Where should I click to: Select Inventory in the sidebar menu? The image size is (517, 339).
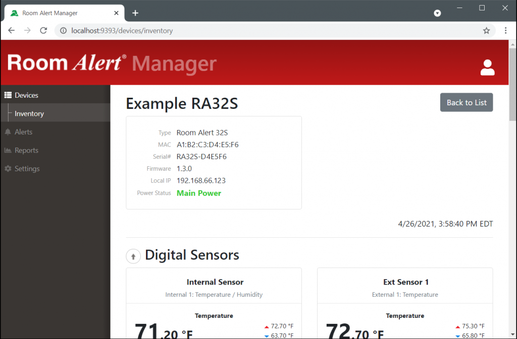pyautogui.click(x=29, y=113)
